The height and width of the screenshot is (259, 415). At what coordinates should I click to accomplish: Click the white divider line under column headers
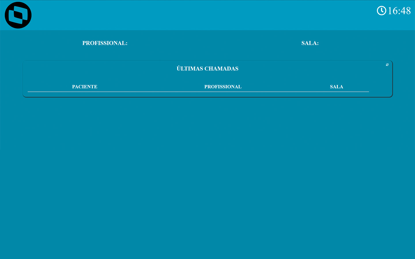tap(198, 92)
